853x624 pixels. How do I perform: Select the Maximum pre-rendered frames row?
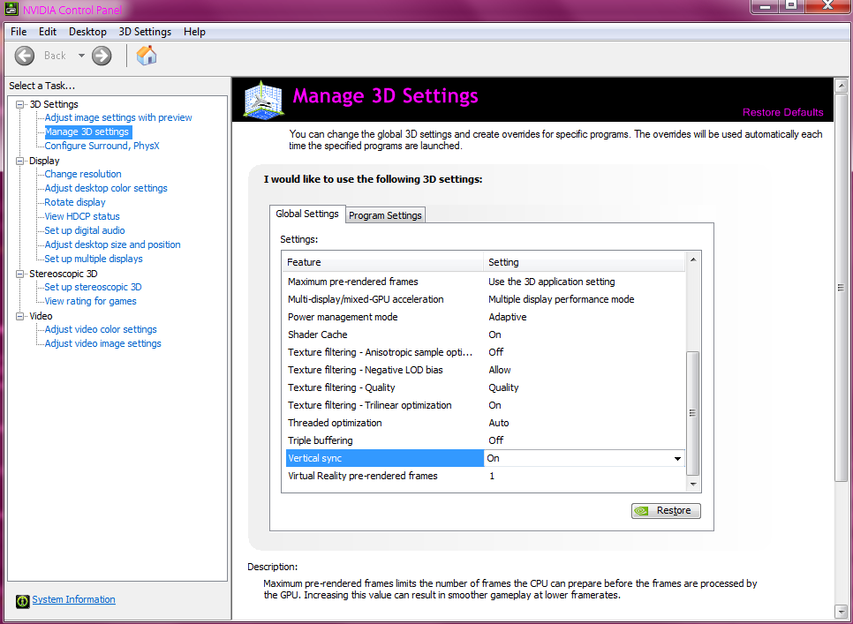click(x=486, y=282)
